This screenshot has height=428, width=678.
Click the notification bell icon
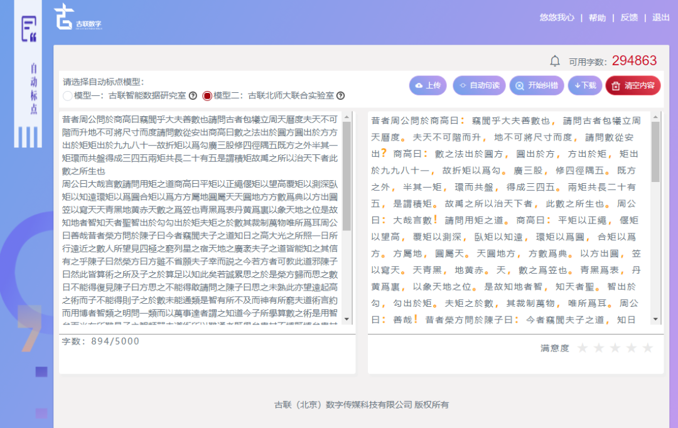tap(555, 61)
